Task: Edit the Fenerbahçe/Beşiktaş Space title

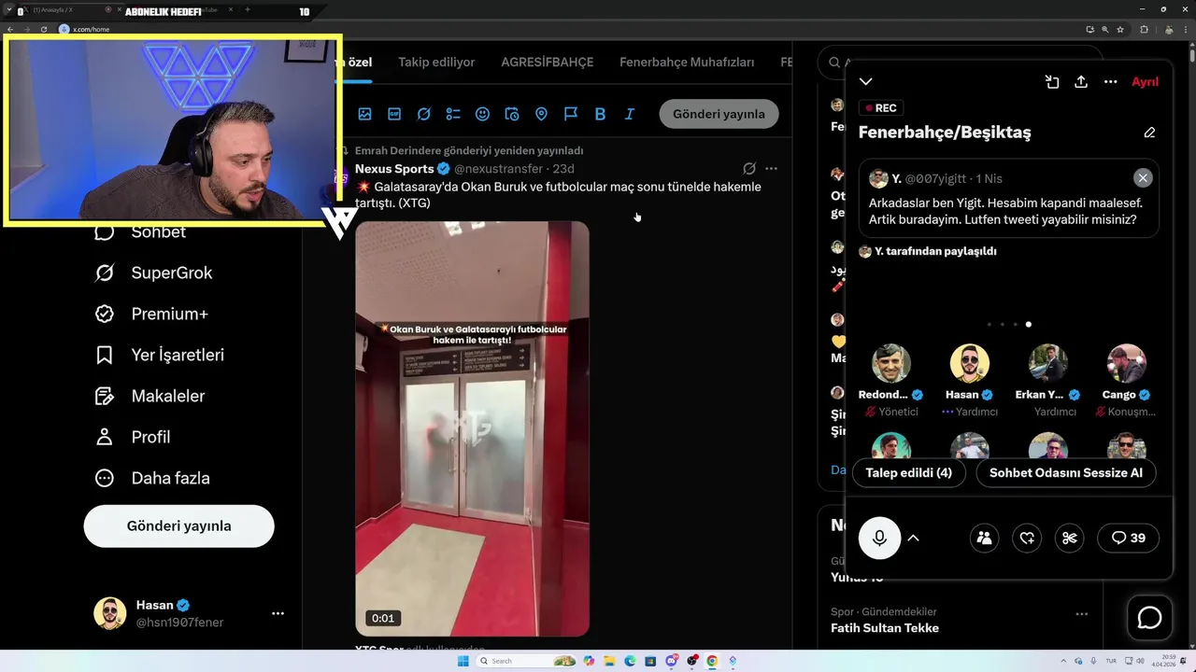Action: 1149,133
